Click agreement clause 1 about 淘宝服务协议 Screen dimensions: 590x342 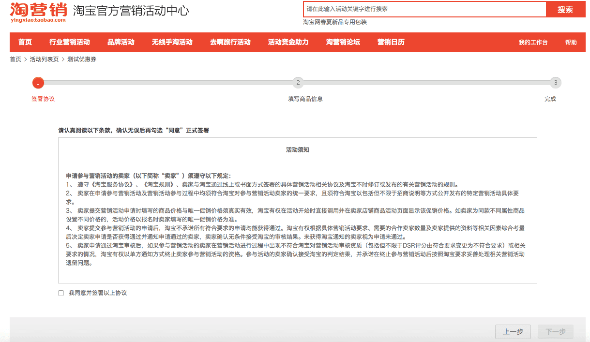point(262,184)
